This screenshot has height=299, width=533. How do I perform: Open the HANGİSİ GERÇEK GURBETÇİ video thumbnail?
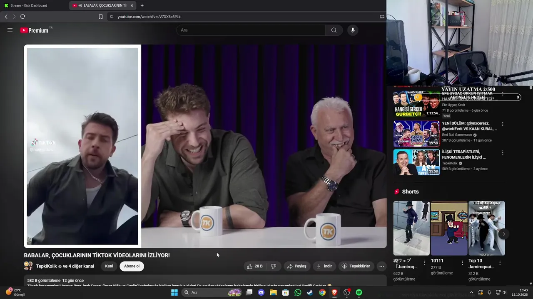tap(416, 104)
